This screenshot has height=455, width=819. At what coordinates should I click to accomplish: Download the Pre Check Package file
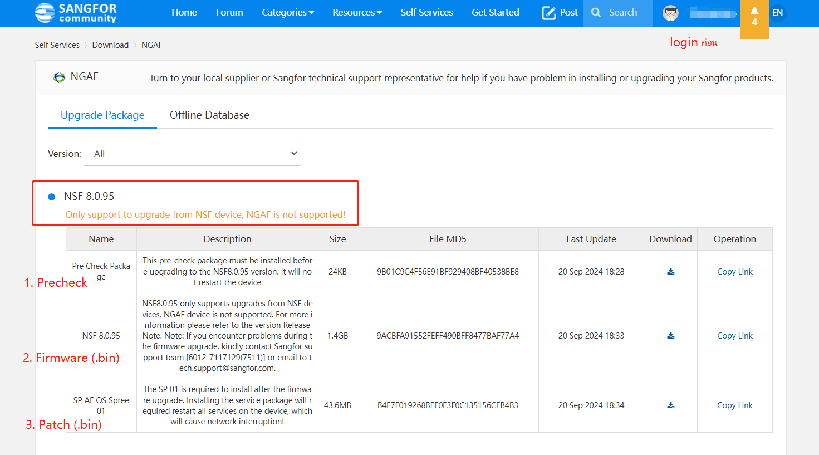coord(671,272)
